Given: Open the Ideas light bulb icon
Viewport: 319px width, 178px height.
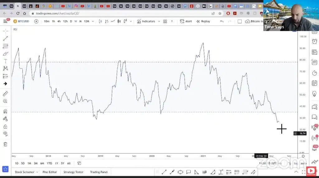Looking at the screenshot, I should tap(315, 94).
